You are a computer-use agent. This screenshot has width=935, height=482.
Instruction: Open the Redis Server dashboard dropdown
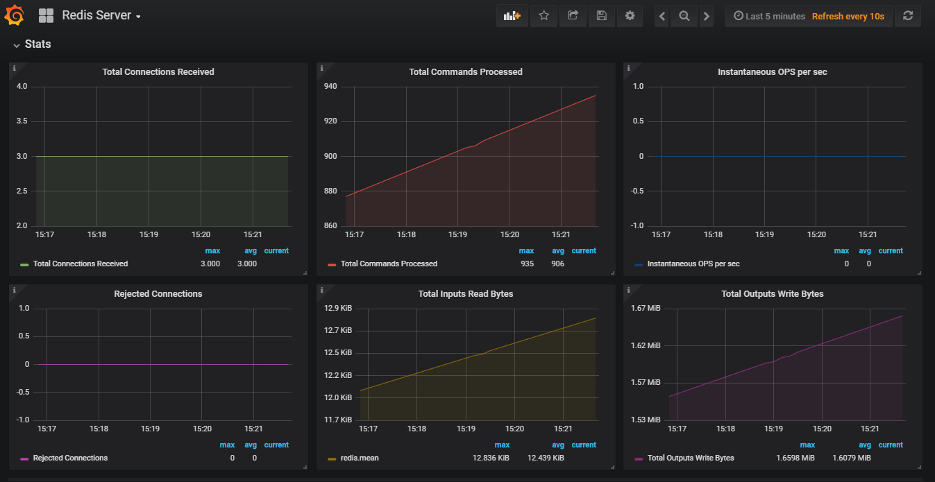click(x=101, y=15)
